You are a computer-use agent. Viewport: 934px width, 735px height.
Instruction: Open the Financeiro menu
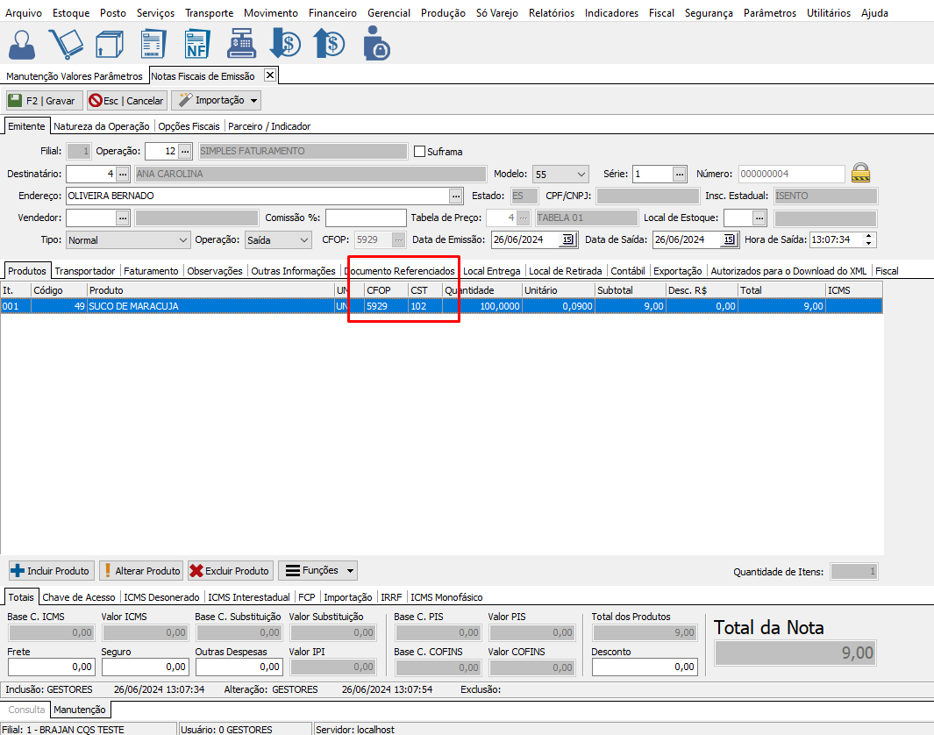coord(332,13)
